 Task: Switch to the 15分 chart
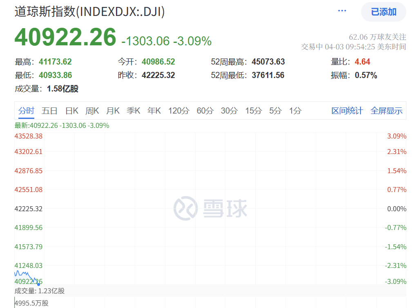(x=254, y=110)
